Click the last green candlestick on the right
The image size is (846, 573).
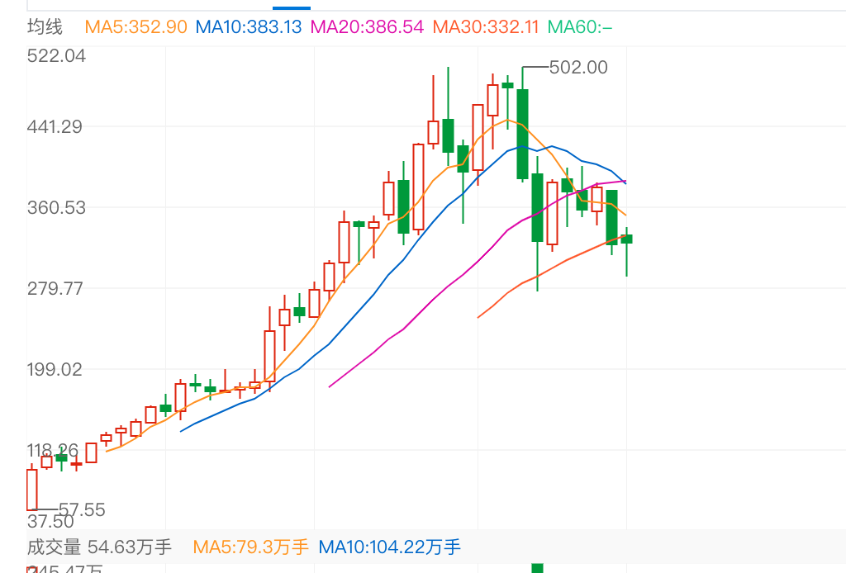(x=626, y=239)
